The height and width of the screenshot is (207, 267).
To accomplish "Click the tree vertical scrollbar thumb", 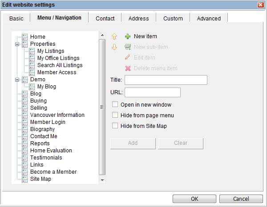I will click(102, 107).
